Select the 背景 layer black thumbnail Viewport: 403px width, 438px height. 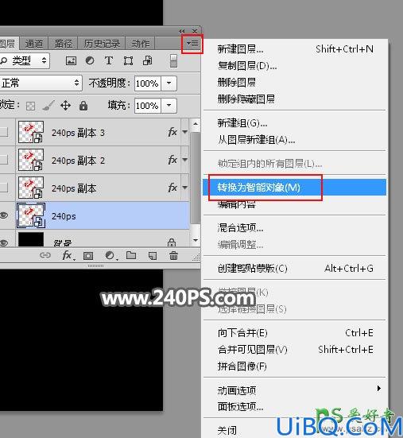click(31, 239)
